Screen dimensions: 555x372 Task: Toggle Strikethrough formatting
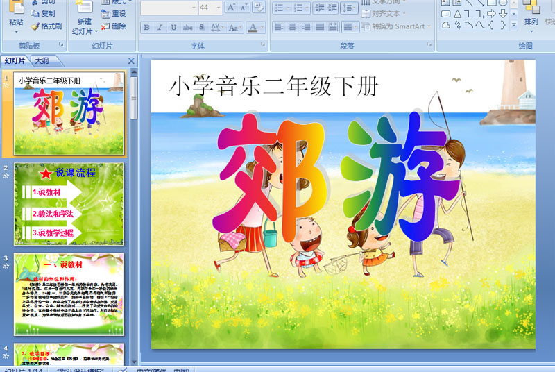click(x=187, y=27)
